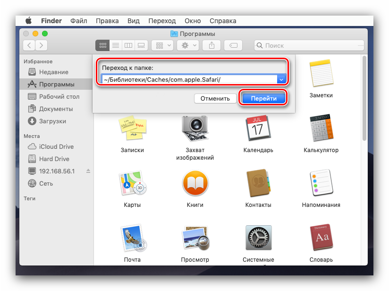This screenshot has width=389, height=291.
Task: Expand the folder path history dropdown
Action: [x=282, y=80]
